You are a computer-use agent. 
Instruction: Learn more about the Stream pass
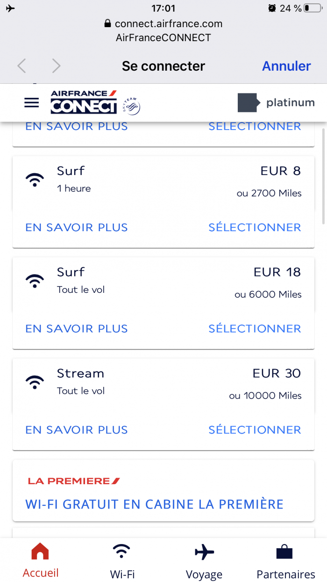click(x=77, y=429)
